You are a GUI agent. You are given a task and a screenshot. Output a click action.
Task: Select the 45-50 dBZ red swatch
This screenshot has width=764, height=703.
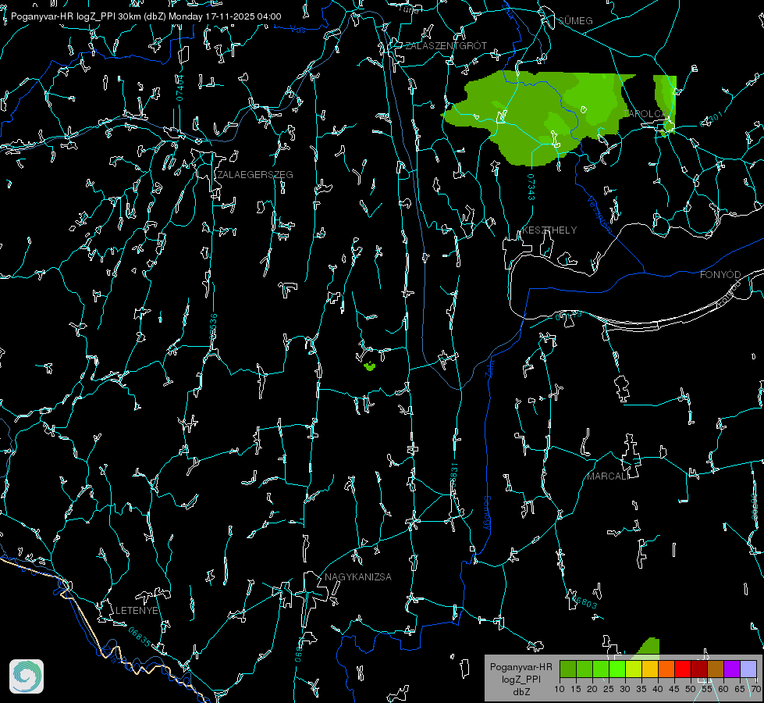coord(683,669)
